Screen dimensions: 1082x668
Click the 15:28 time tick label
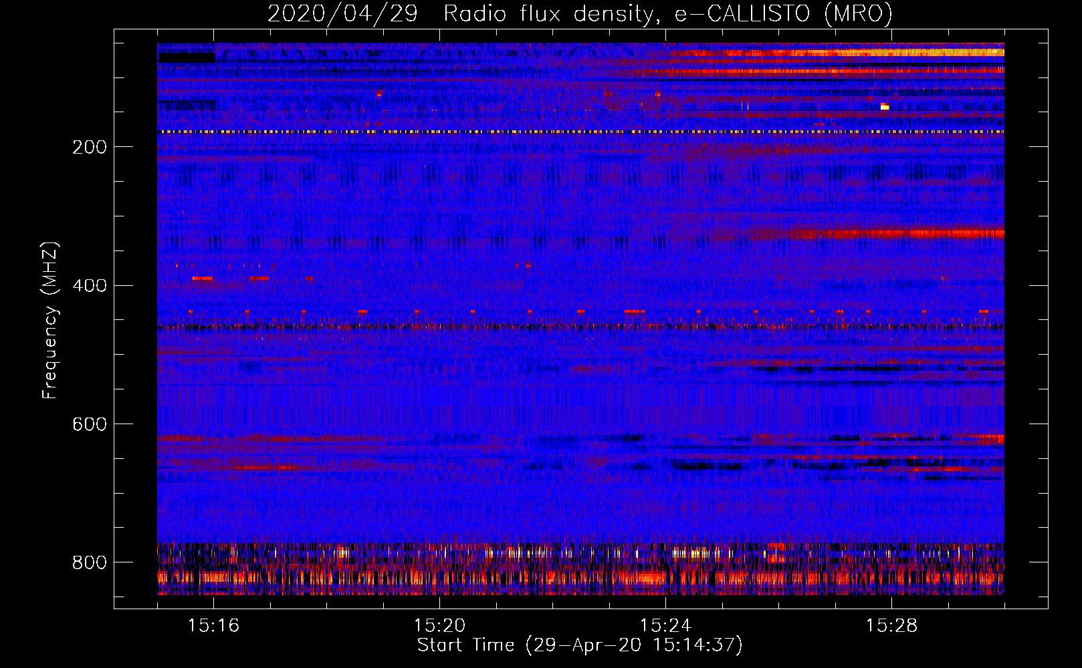(x=892, y=626)
